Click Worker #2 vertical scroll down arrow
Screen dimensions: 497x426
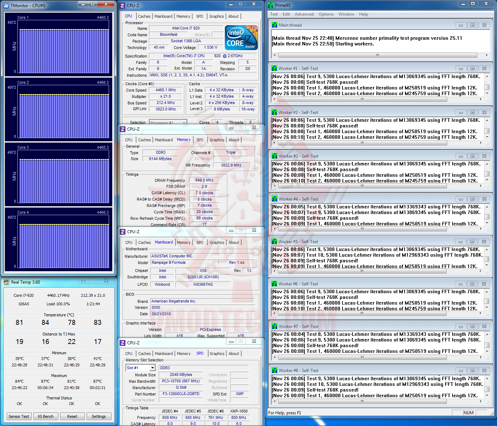[x=487, y=138]
